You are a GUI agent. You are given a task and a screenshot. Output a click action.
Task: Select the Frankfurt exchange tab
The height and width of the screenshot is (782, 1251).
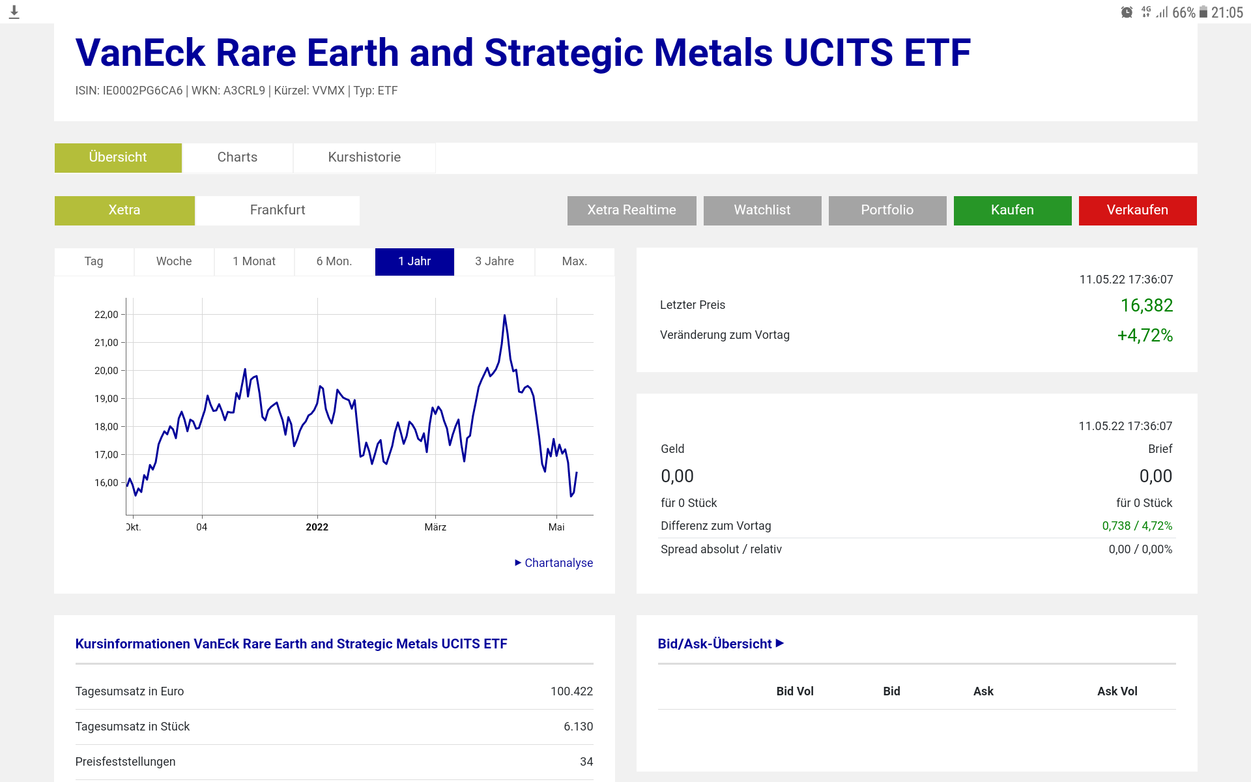278,210
